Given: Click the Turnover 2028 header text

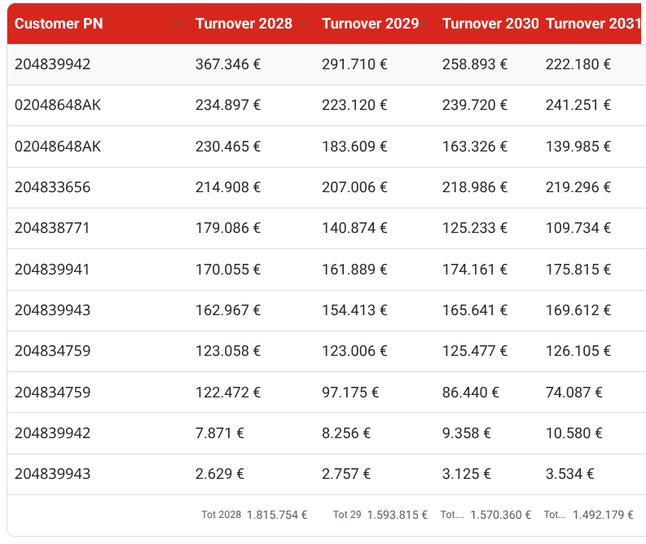Looking at the screenshot, I should click(x=244, y=24).
